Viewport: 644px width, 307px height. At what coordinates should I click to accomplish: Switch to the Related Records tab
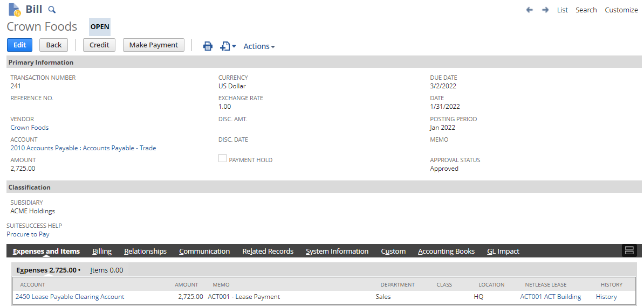pos(268,252)
